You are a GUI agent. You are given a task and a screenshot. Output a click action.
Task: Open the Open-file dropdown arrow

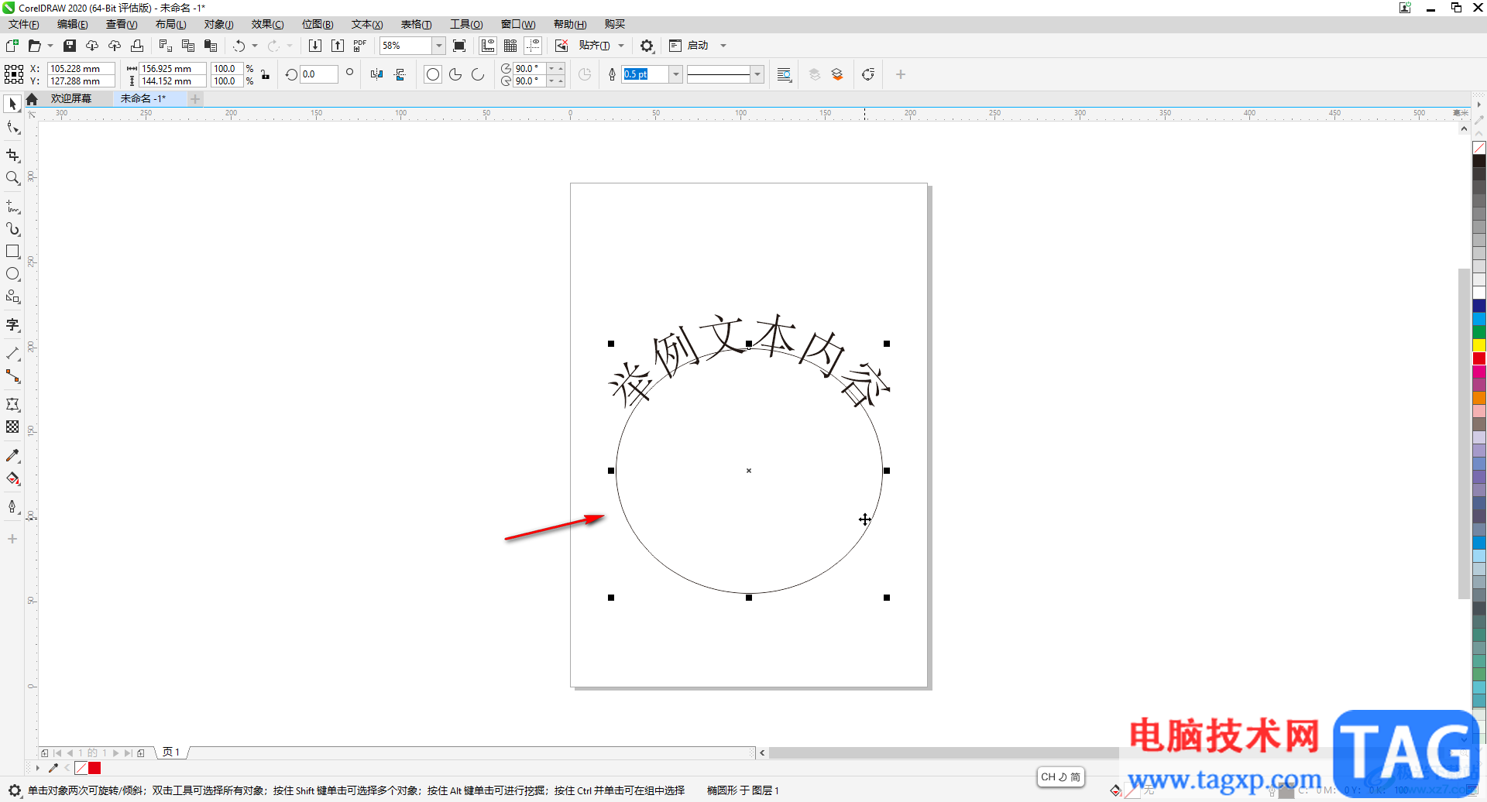[50, 46]
